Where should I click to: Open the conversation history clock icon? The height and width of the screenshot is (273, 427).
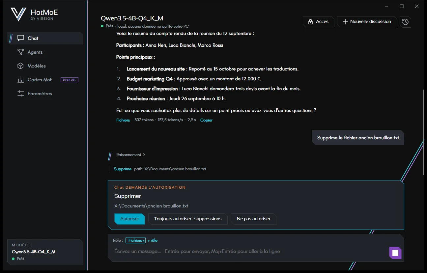coord(405,22)
